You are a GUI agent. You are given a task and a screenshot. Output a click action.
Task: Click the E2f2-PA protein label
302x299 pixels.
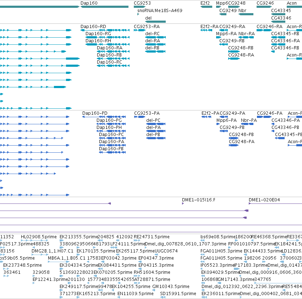coord(210,113)
